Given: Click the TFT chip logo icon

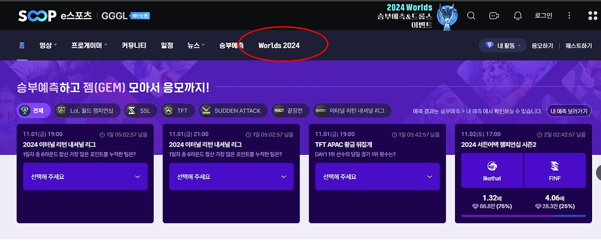Looking at the screenshot, I should [169, 111].
